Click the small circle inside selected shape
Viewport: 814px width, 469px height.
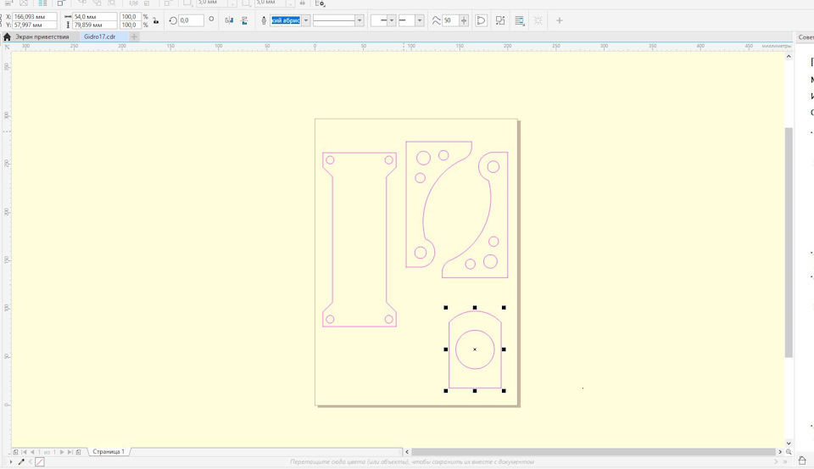(x=475, y=349)
